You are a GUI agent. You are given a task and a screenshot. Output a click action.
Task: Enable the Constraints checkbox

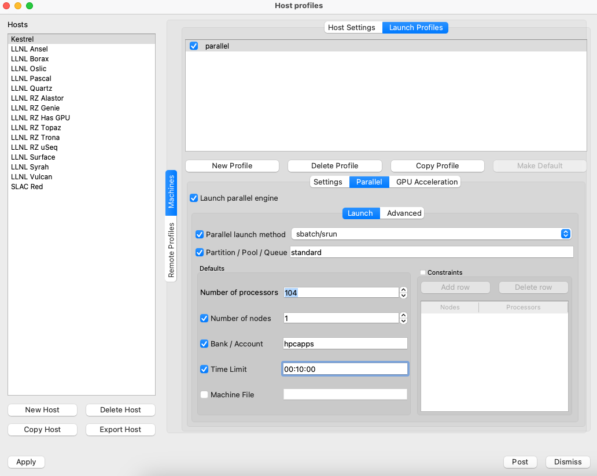pyautogui.click(x=423, y=272)
